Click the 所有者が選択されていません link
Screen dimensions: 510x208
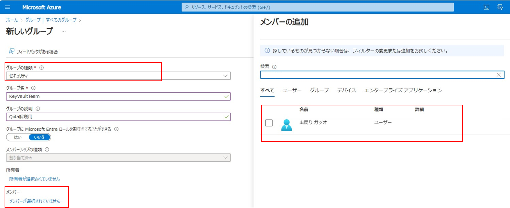tap(34, 179)
